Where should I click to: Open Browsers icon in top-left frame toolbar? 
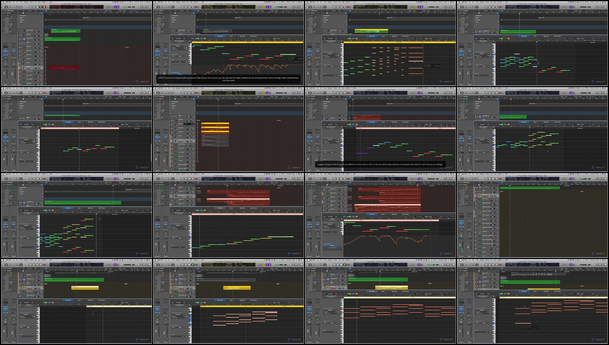tap(150, 7)
